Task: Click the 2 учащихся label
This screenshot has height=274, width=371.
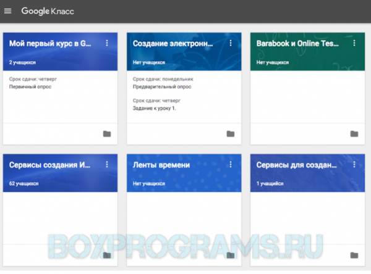Action: coord(22,62)
